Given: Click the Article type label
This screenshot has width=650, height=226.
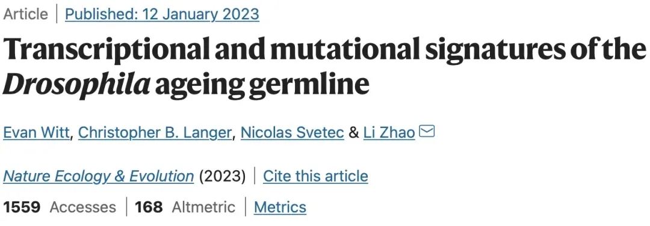Looking at the screenshot, I should 26,14.
